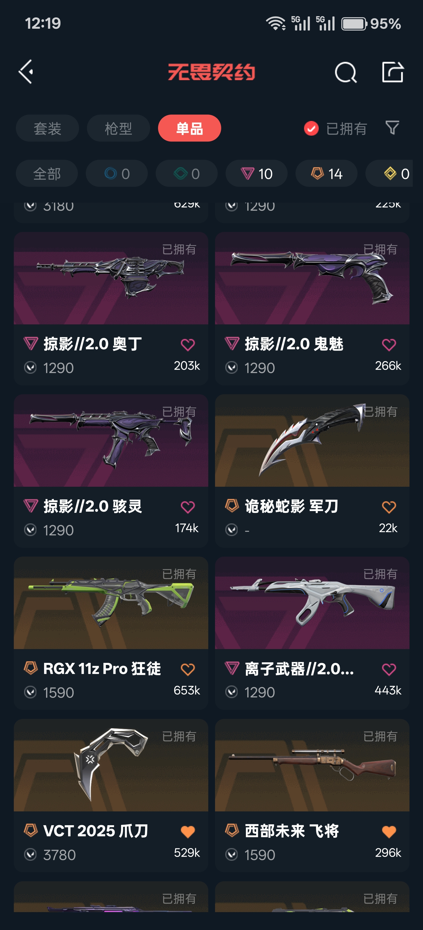Favorite the 离子武器//2.0 heart icon
The height and width of the screenshot is (930, 423).
pos(389,669)
